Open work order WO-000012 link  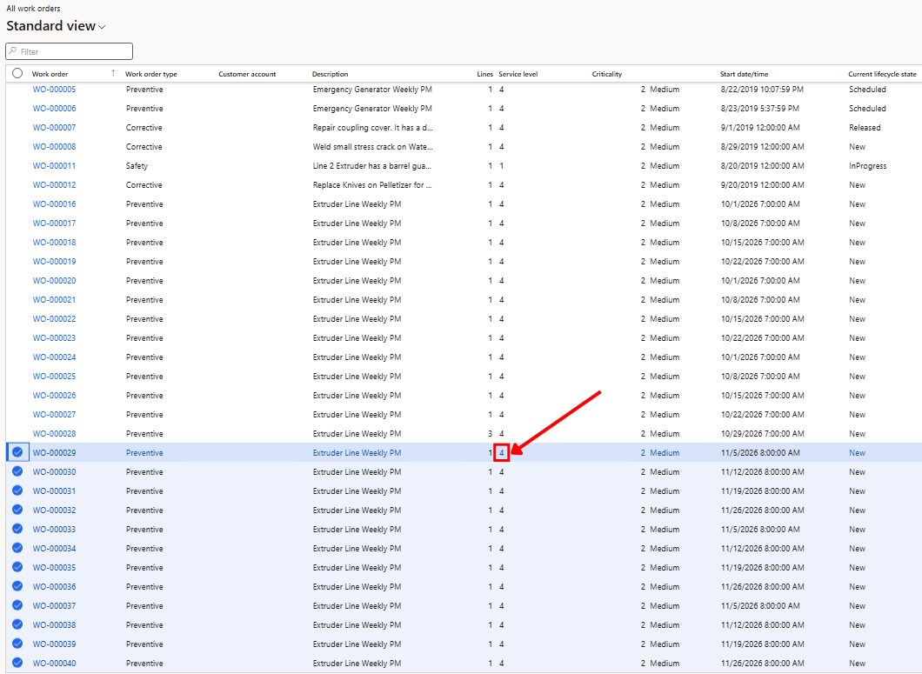(x=54, y=184)
